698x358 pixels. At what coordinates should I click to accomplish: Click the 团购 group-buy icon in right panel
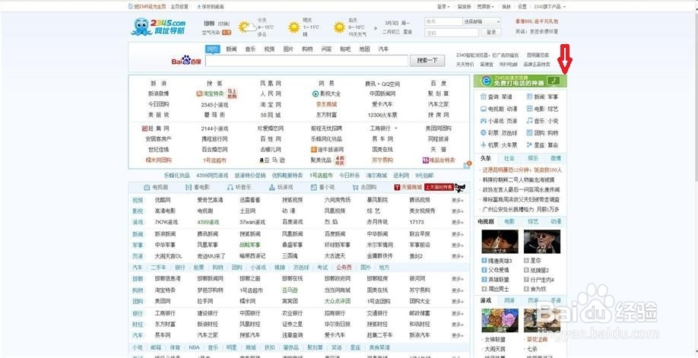tap(529, 133)
